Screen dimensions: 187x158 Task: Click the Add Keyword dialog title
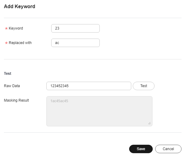(x=19, y=6)
